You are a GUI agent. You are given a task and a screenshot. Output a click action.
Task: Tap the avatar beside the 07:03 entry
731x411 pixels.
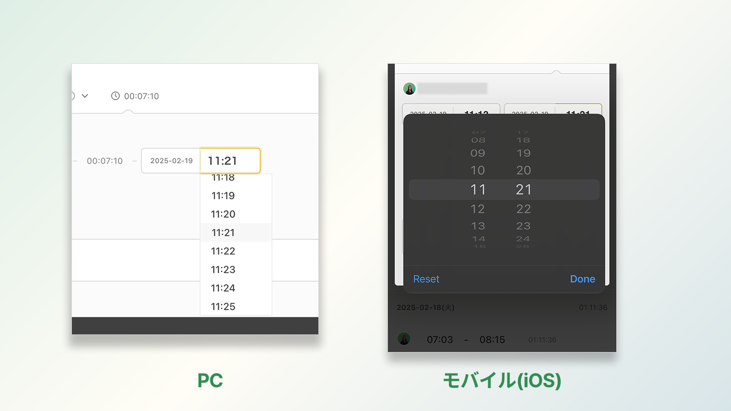(404, 339)
